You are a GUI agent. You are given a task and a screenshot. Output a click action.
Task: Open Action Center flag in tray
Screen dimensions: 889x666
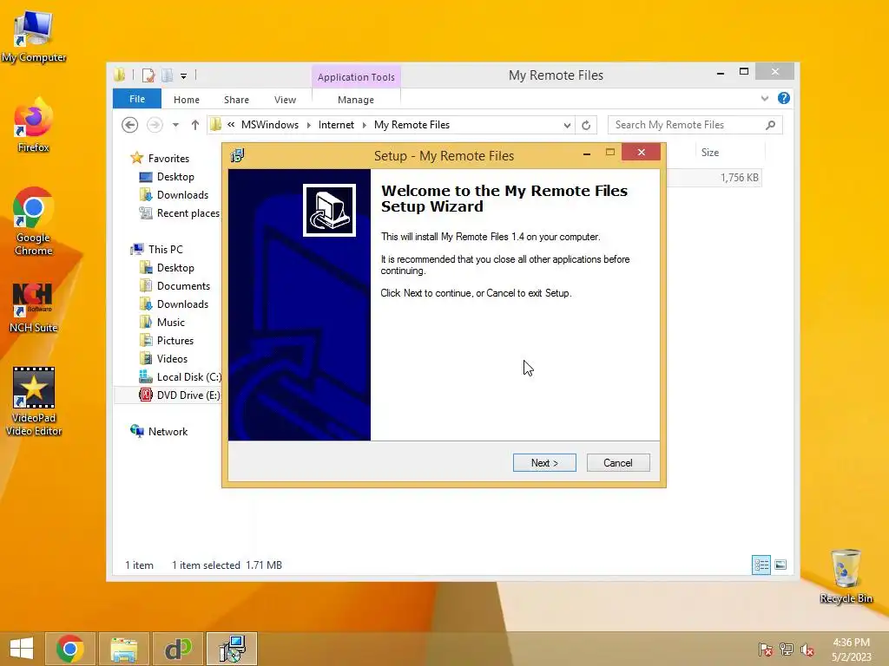click(x=766, y=650)
